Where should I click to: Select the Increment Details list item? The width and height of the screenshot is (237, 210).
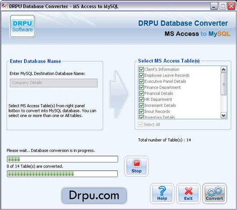160,105
